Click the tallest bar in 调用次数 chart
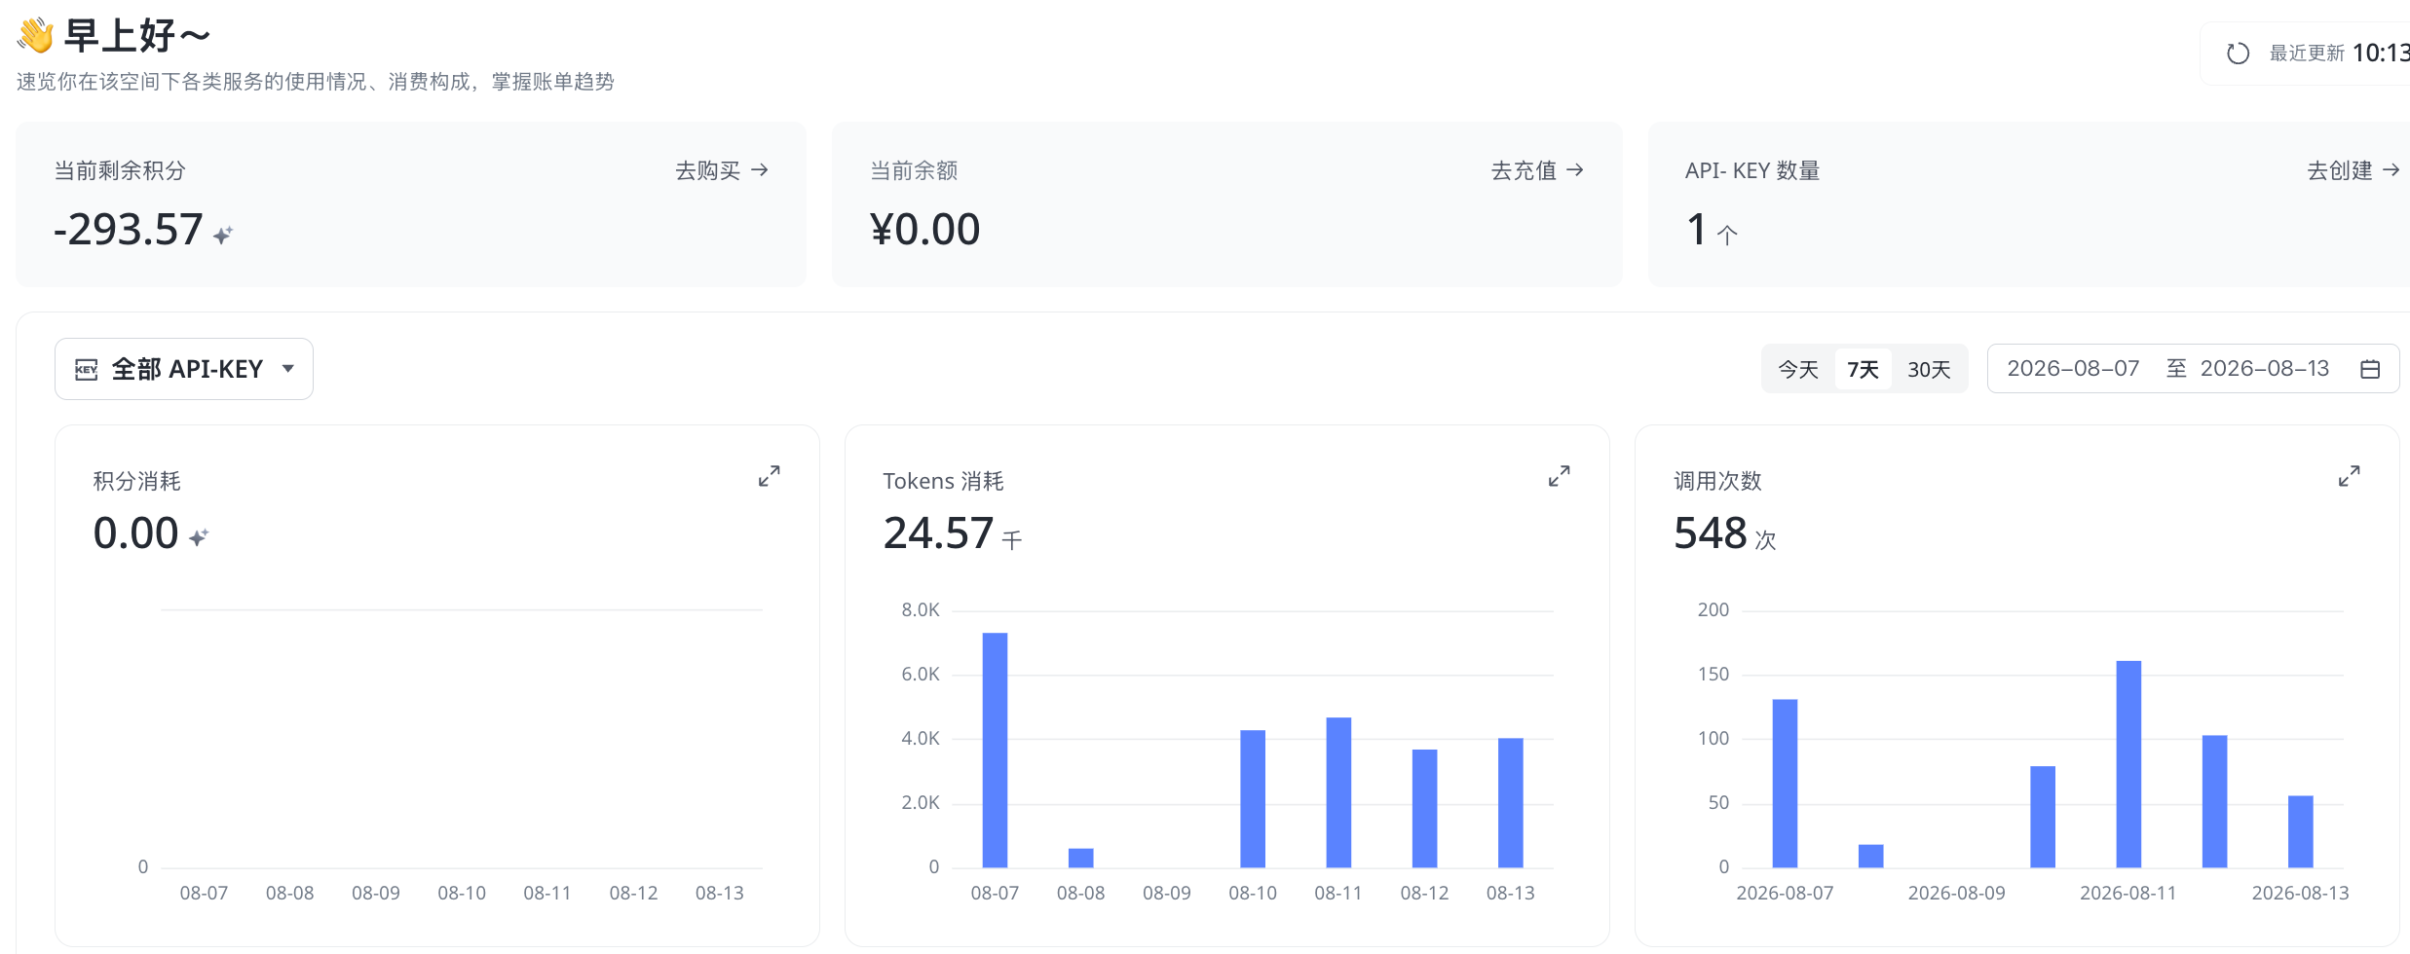This screenshot has height=954, width=2410. pyautogui.click(x=2128, y=764)
